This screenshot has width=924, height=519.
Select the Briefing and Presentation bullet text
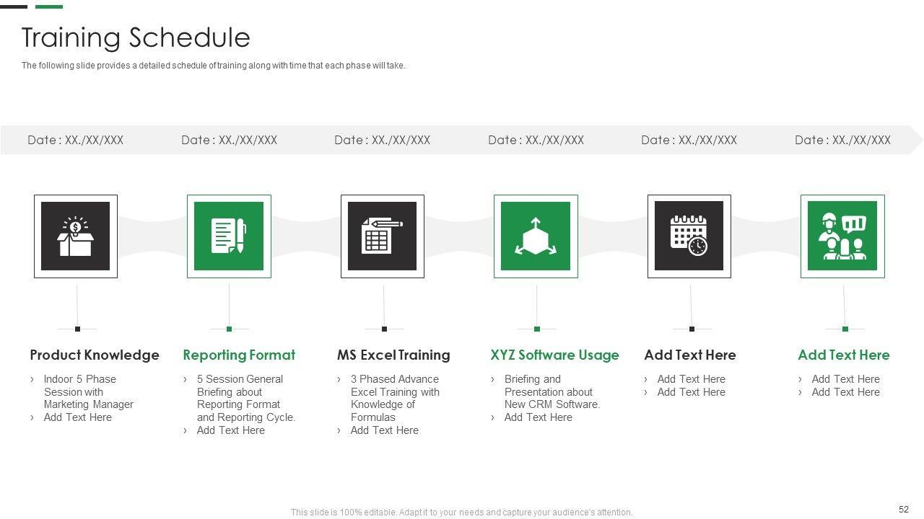[552, 391]
